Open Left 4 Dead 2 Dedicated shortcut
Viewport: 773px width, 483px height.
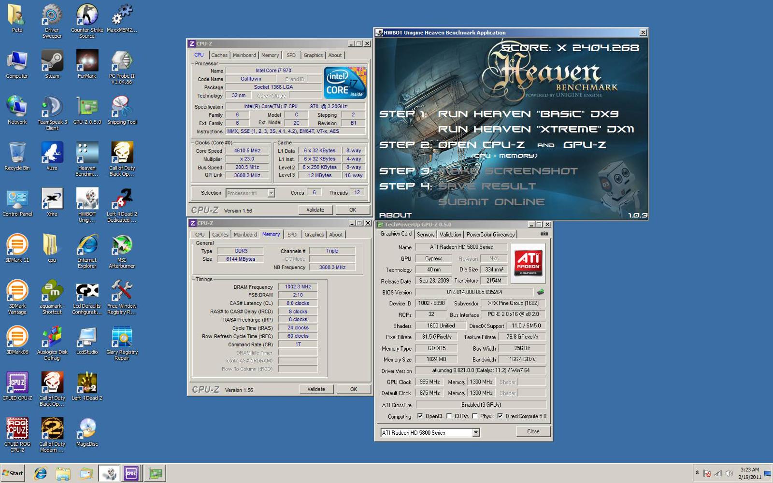122,204
